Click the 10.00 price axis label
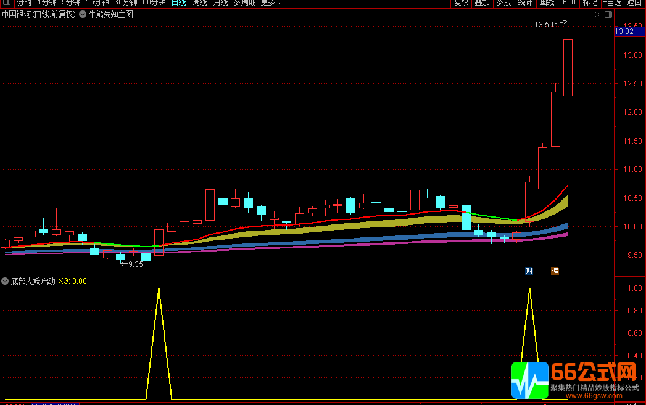 [x=632, y=226]
